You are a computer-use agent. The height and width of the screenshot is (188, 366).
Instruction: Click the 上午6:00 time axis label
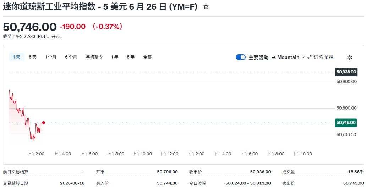(89, 154)
